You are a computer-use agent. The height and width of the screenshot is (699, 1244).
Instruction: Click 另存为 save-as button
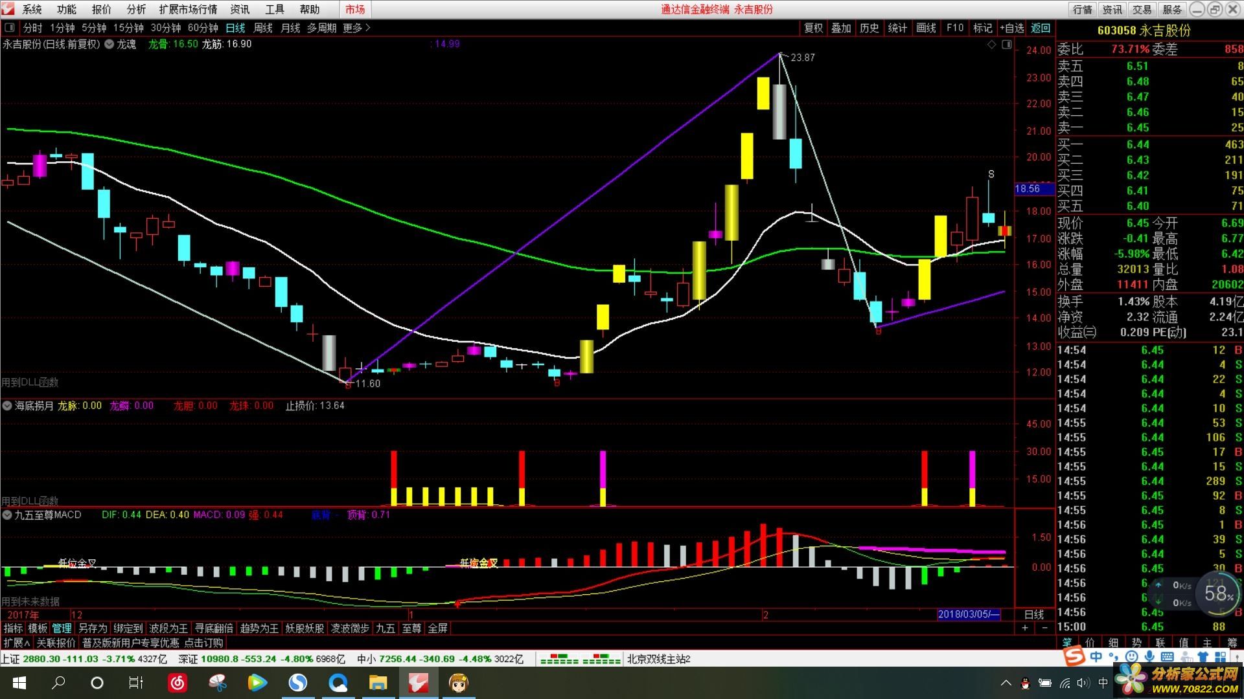pos(93,628)
